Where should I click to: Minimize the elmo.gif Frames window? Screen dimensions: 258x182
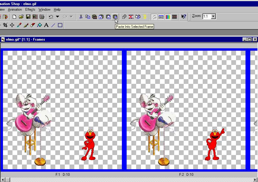(245, 39)
